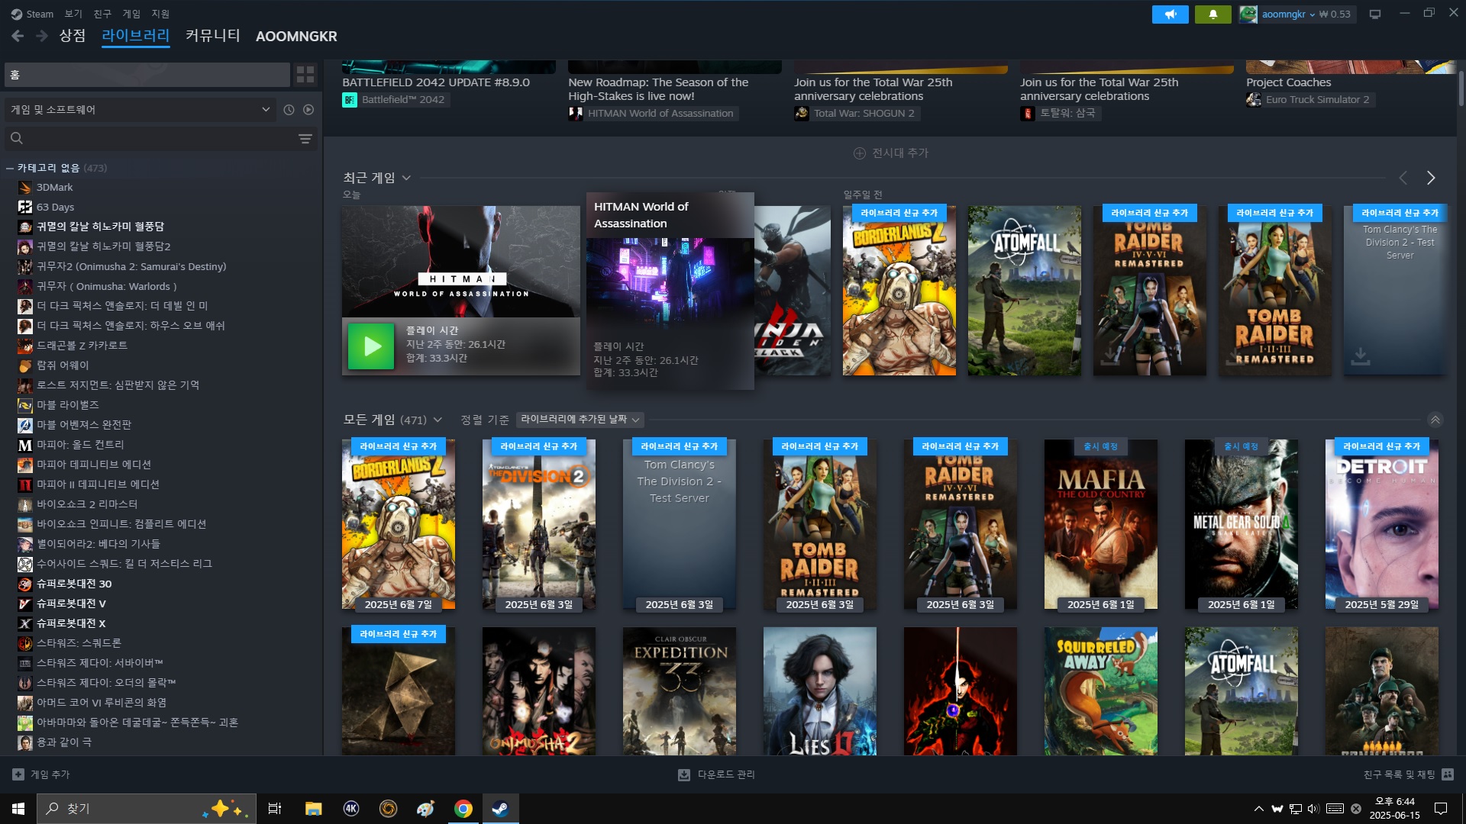Open the Windows notification center icon
Viewport: 1466px width, 824px height.
(1441, 809)
